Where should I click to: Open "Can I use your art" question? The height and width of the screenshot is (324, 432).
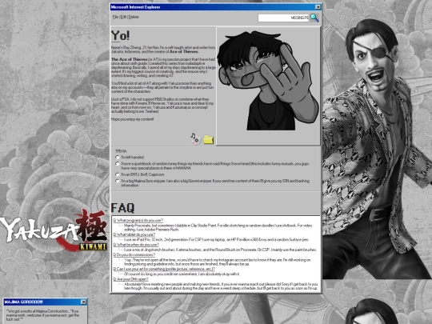tap(164, 269)
